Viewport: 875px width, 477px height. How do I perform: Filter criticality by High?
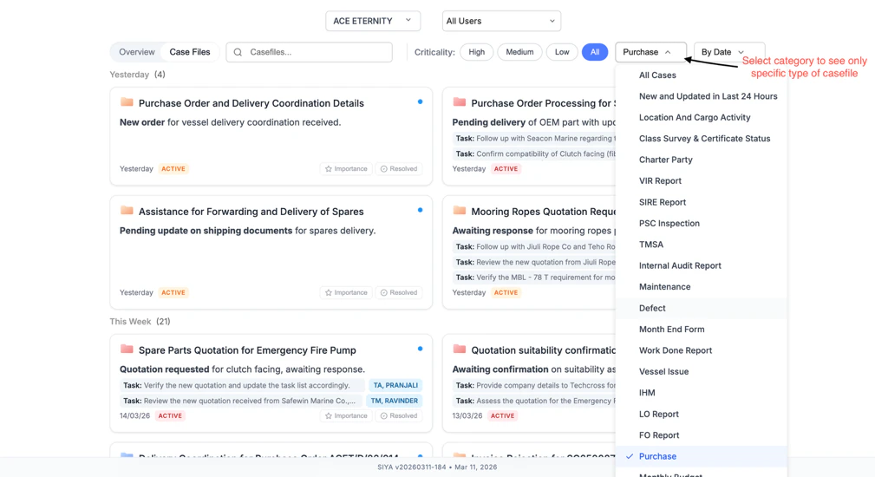click(477, 52)
